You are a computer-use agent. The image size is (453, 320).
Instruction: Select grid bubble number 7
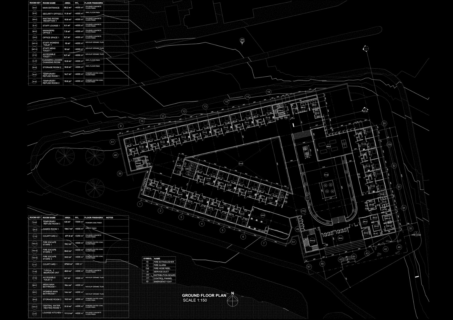264,243
